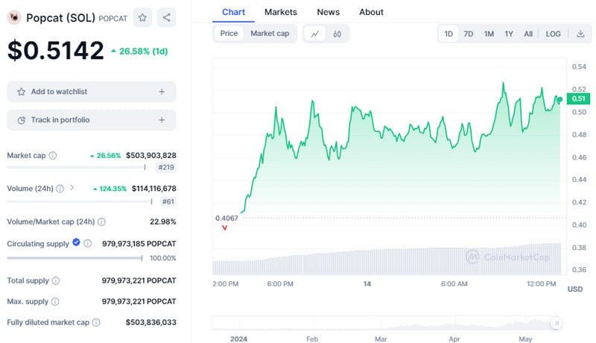
Task: Select the line chart icon
Action: click(314, 34)
